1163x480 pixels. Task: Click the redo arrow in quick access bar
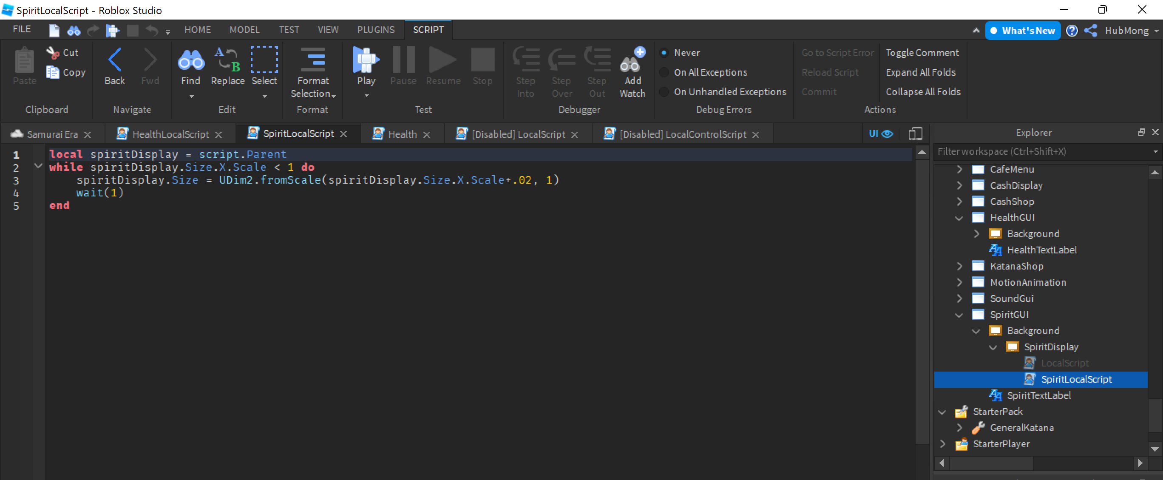[93, 30]
